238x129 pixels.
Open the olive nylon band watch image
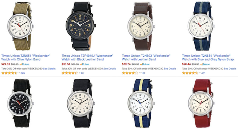(20, 26)
